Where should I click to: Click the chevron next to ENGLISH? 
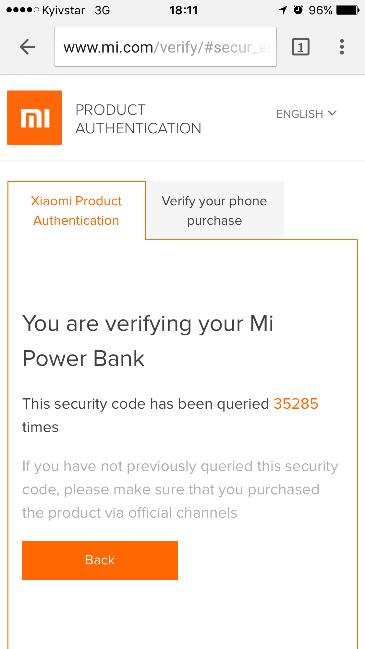(x=332, y=113)
